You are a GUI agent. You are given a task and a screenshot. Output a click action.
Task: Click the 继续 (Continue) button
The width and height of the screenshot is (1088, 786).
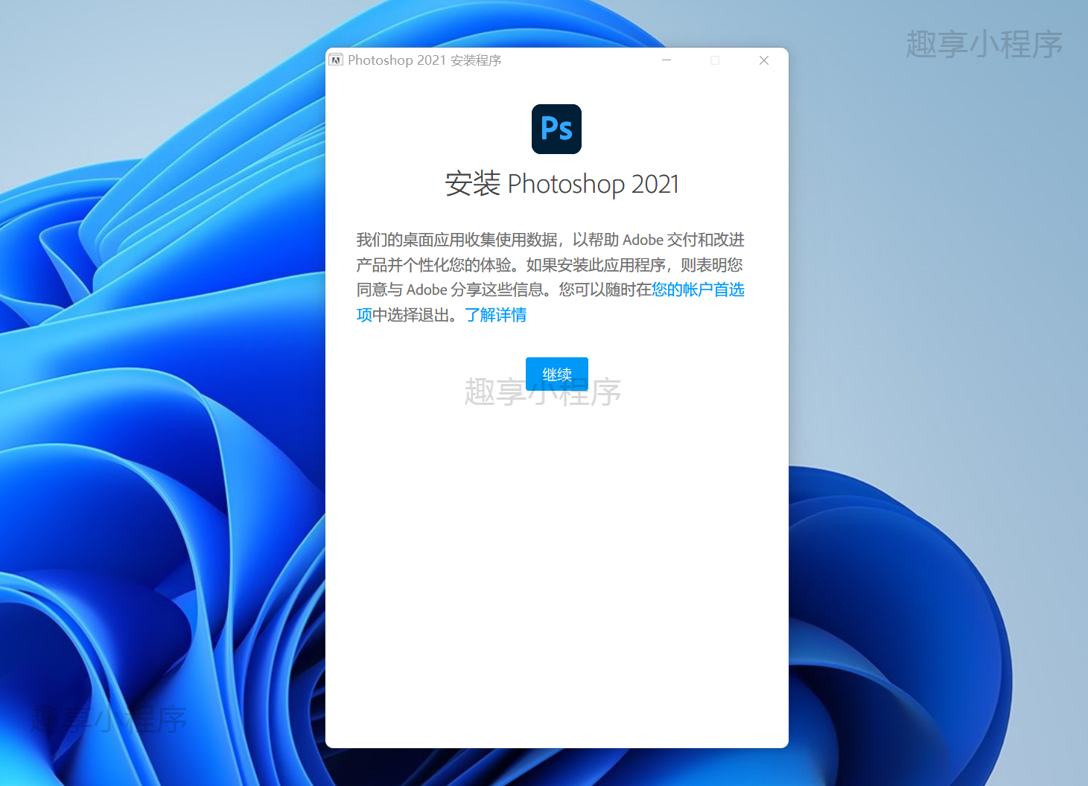click(x=556, y=374)
